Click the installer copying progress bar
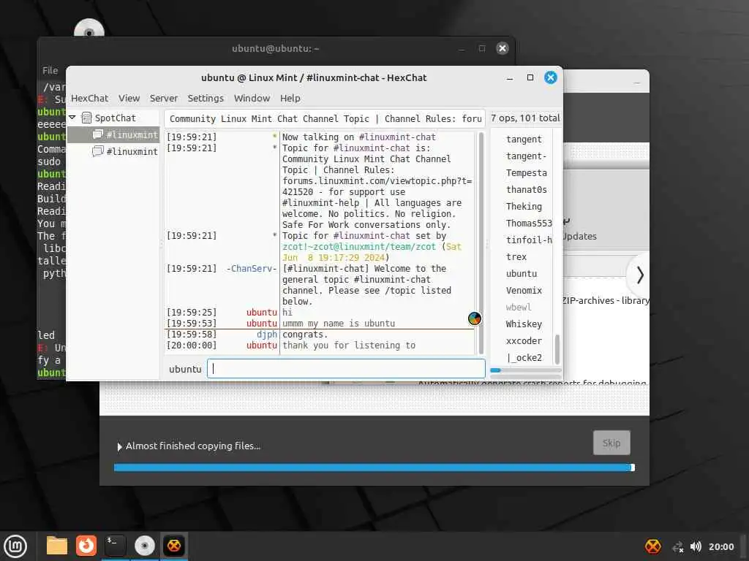This screenshot has width=749, height=561. [374, 467]
